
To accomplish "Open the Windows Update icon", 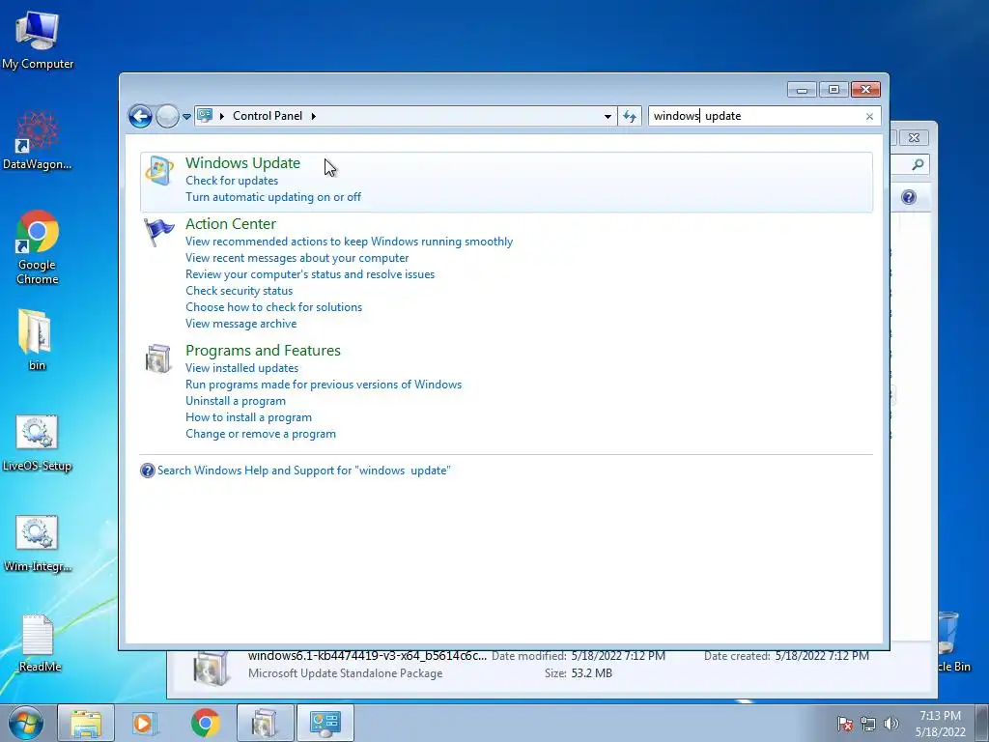I will coord(159,171).
